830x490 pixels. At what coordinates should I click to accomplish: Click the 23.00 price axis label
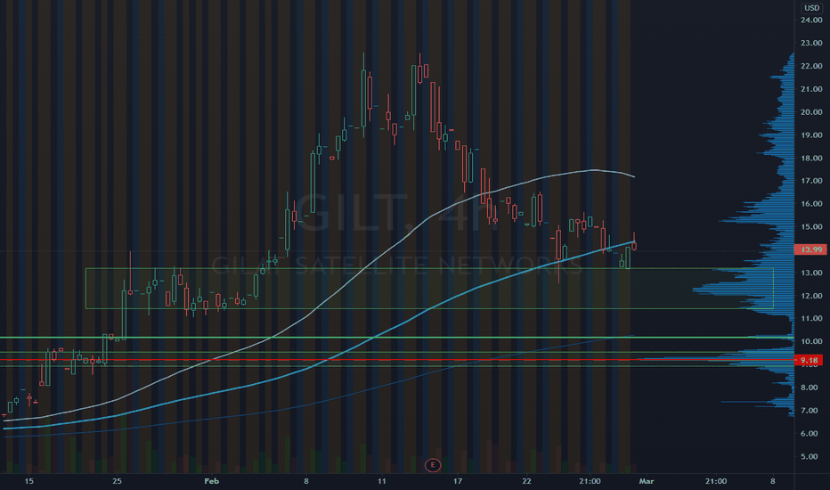coord(811,43)
